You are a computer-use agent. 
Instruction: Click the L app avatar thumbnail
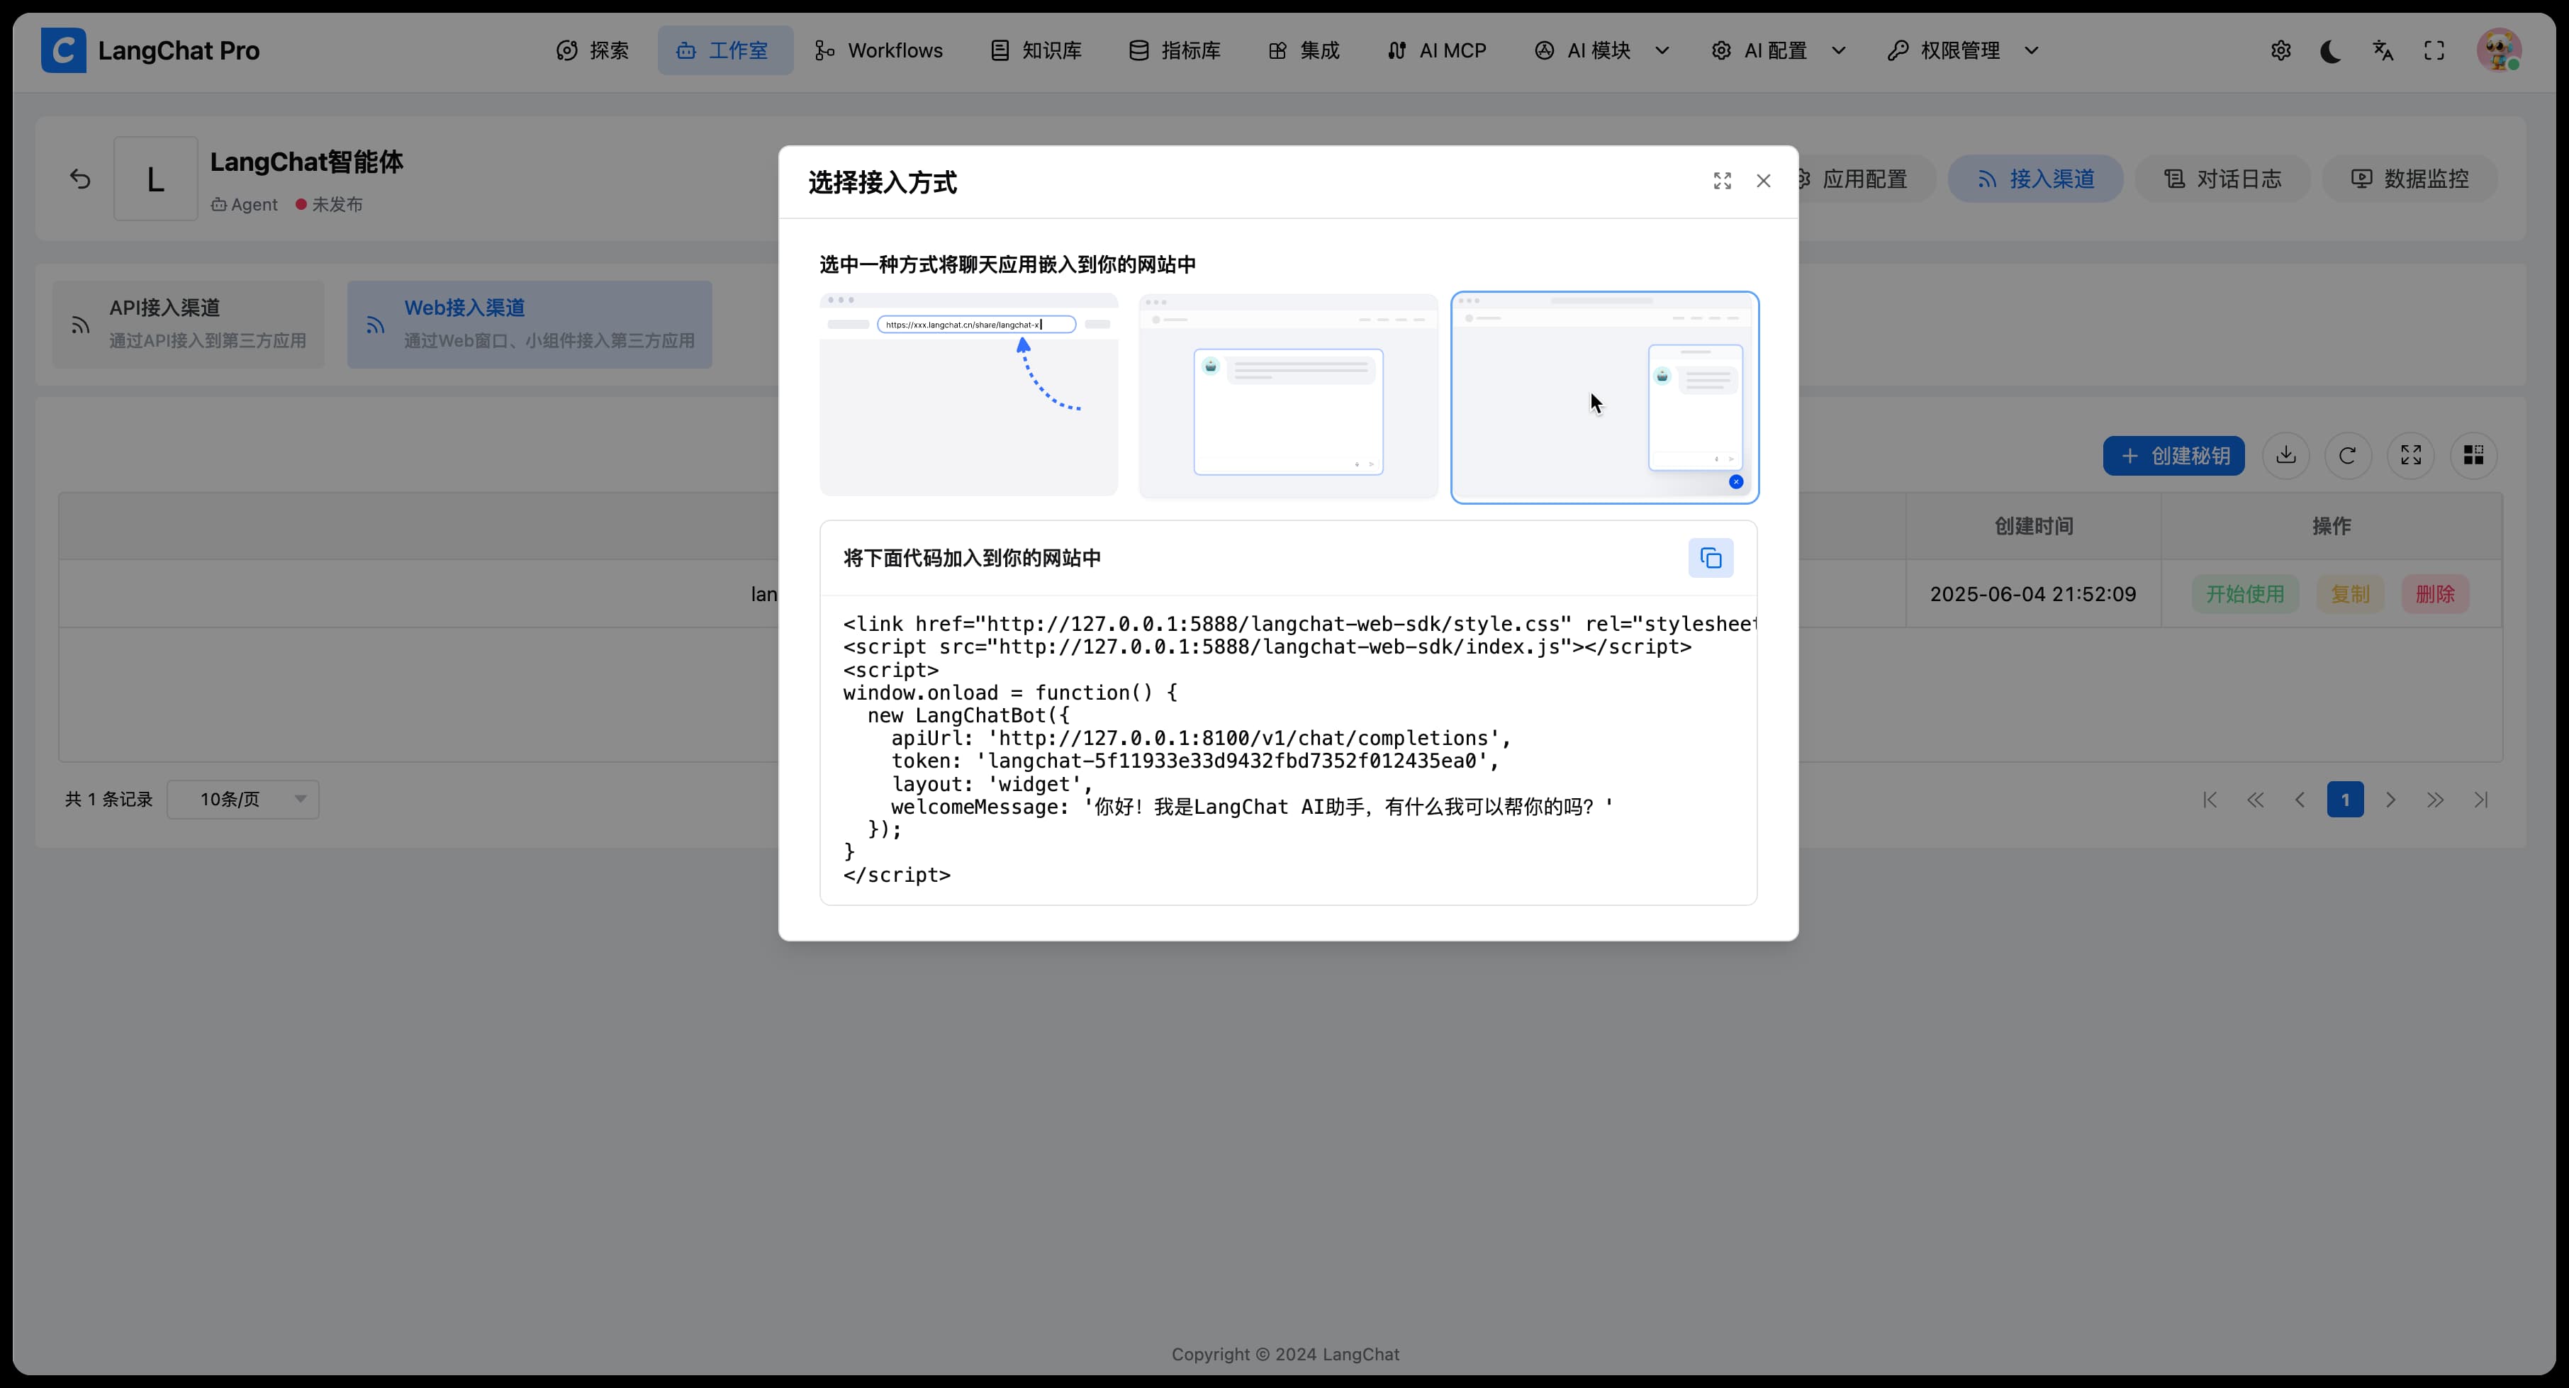point(155,179)
